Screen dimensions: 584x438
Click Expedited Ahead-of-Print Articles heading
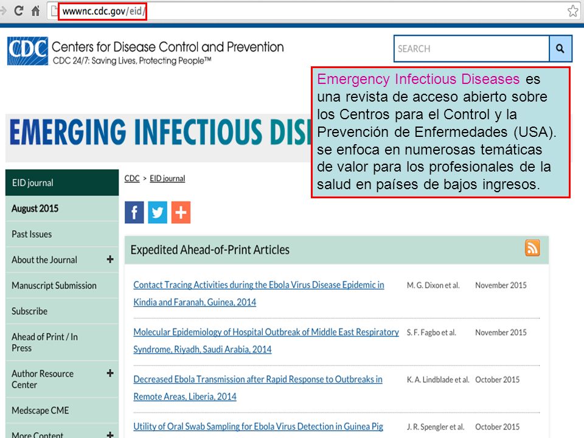pos(210,249)
